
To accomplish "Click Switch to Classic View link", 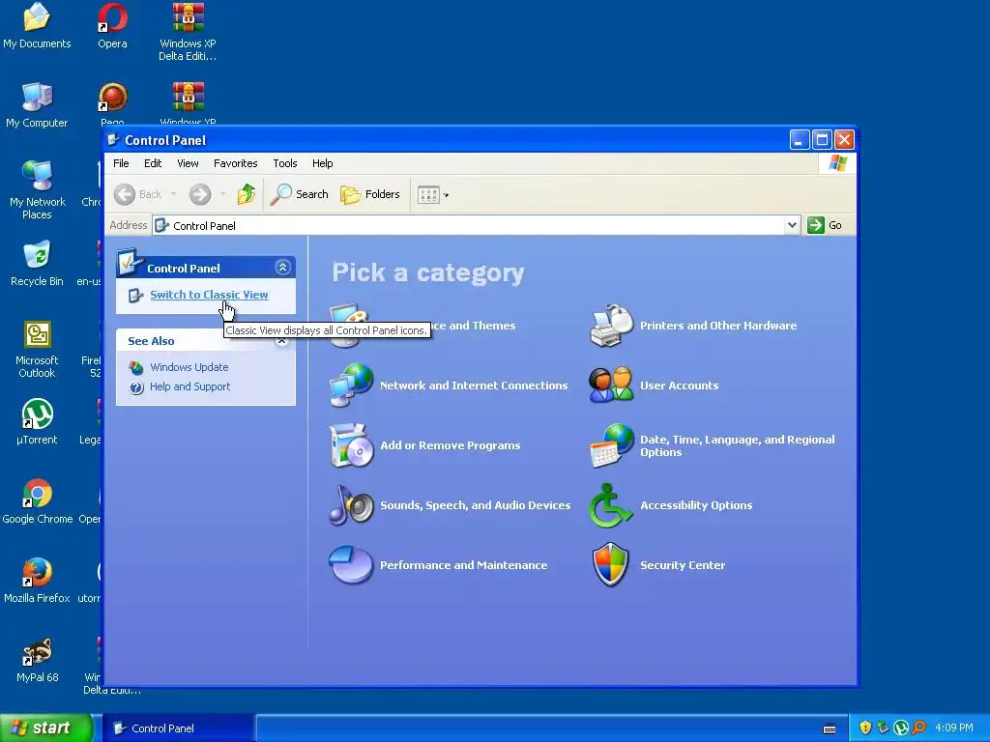I will point(209,295).
